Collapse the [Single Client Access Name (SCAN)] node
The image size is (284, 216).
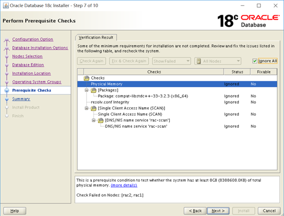coord(87,108)
